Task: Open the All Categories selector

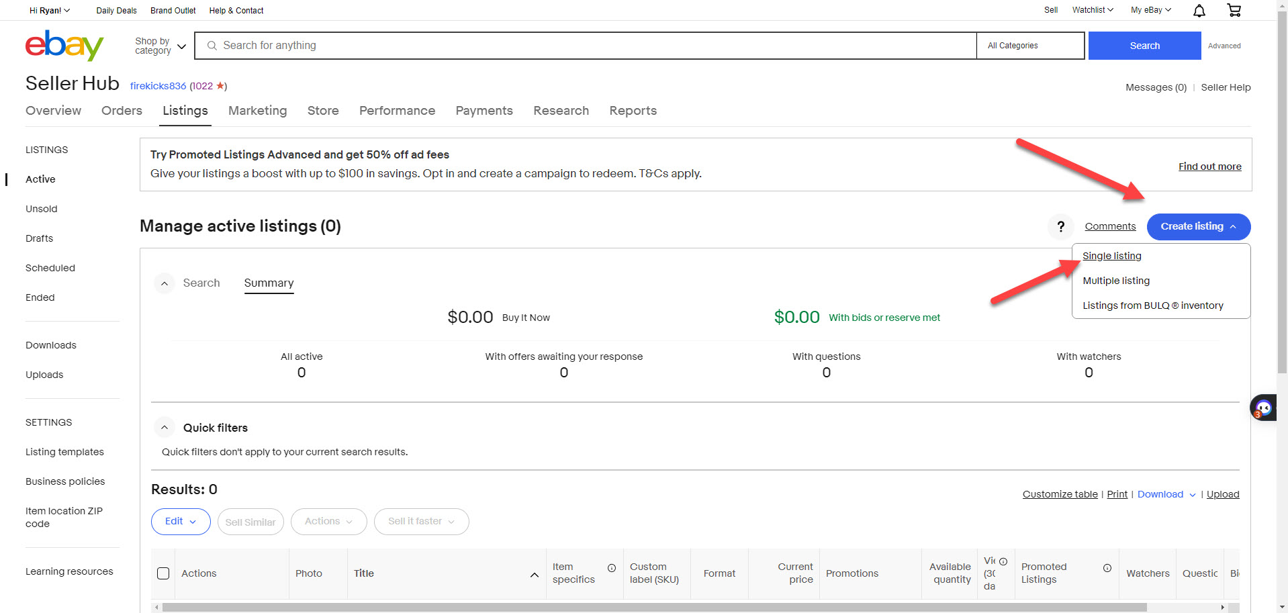Action: [x=1031, y=46]
